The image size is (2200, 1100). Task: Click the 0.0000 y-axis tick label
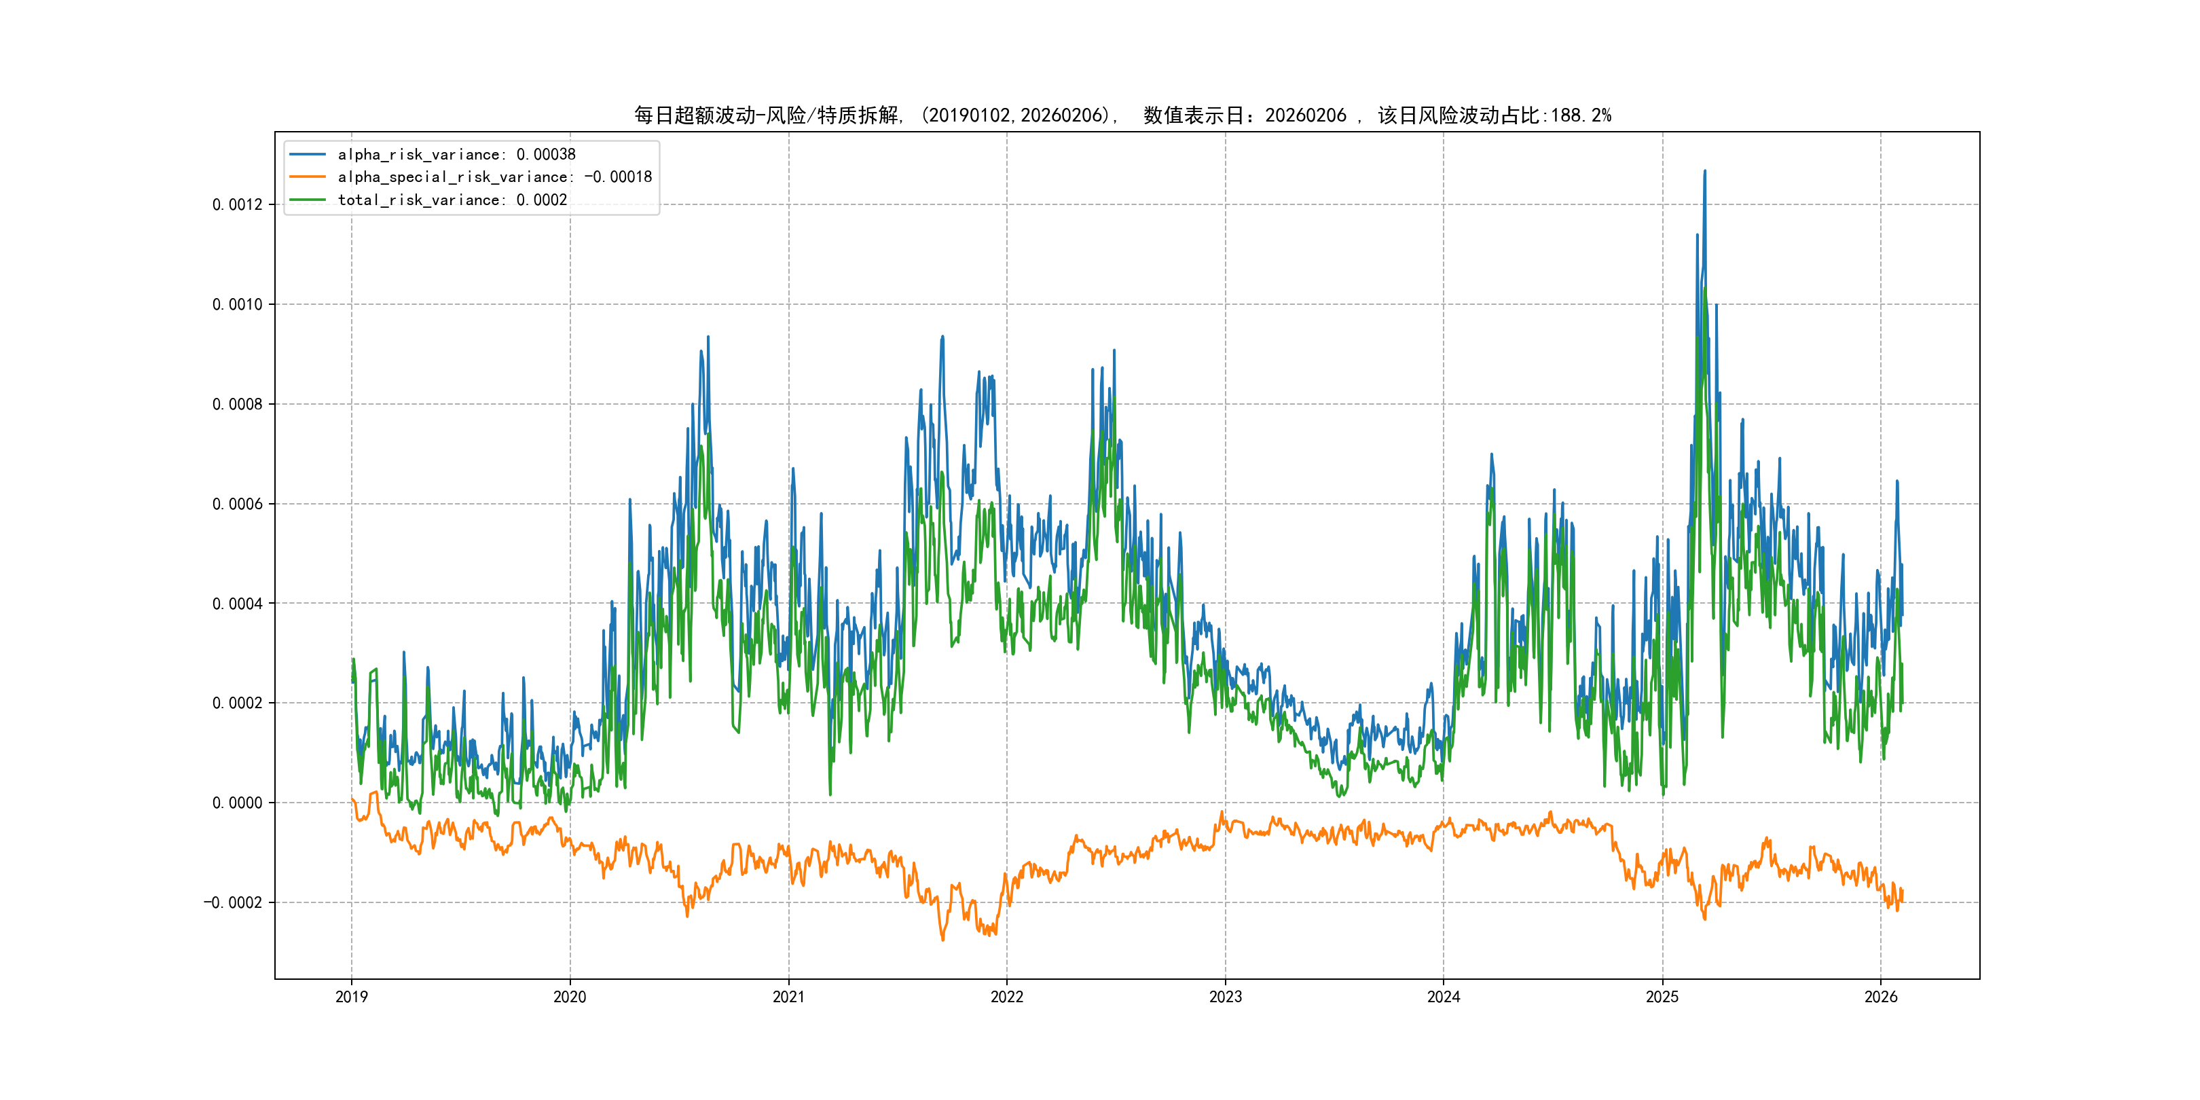click(238, 803)
